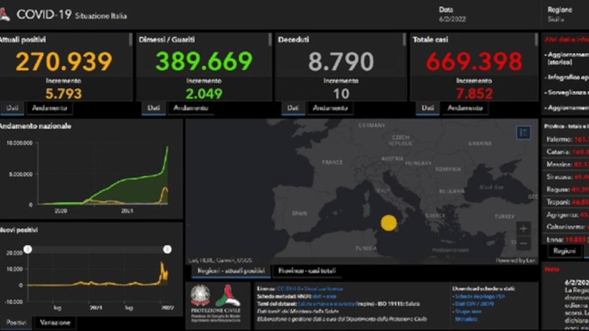The image size is (589, 331).
Task: Zoom in on the map
Action: pyautogui.click(x=523, y=229)
